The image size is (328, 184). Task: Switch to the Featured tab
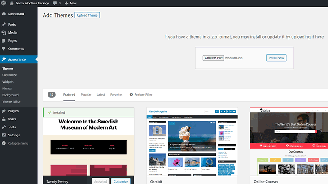tap(69, 95)
